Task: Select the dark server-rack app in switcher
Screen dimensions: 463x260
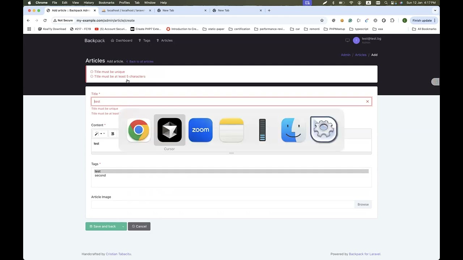Action: tap(262, 130)
